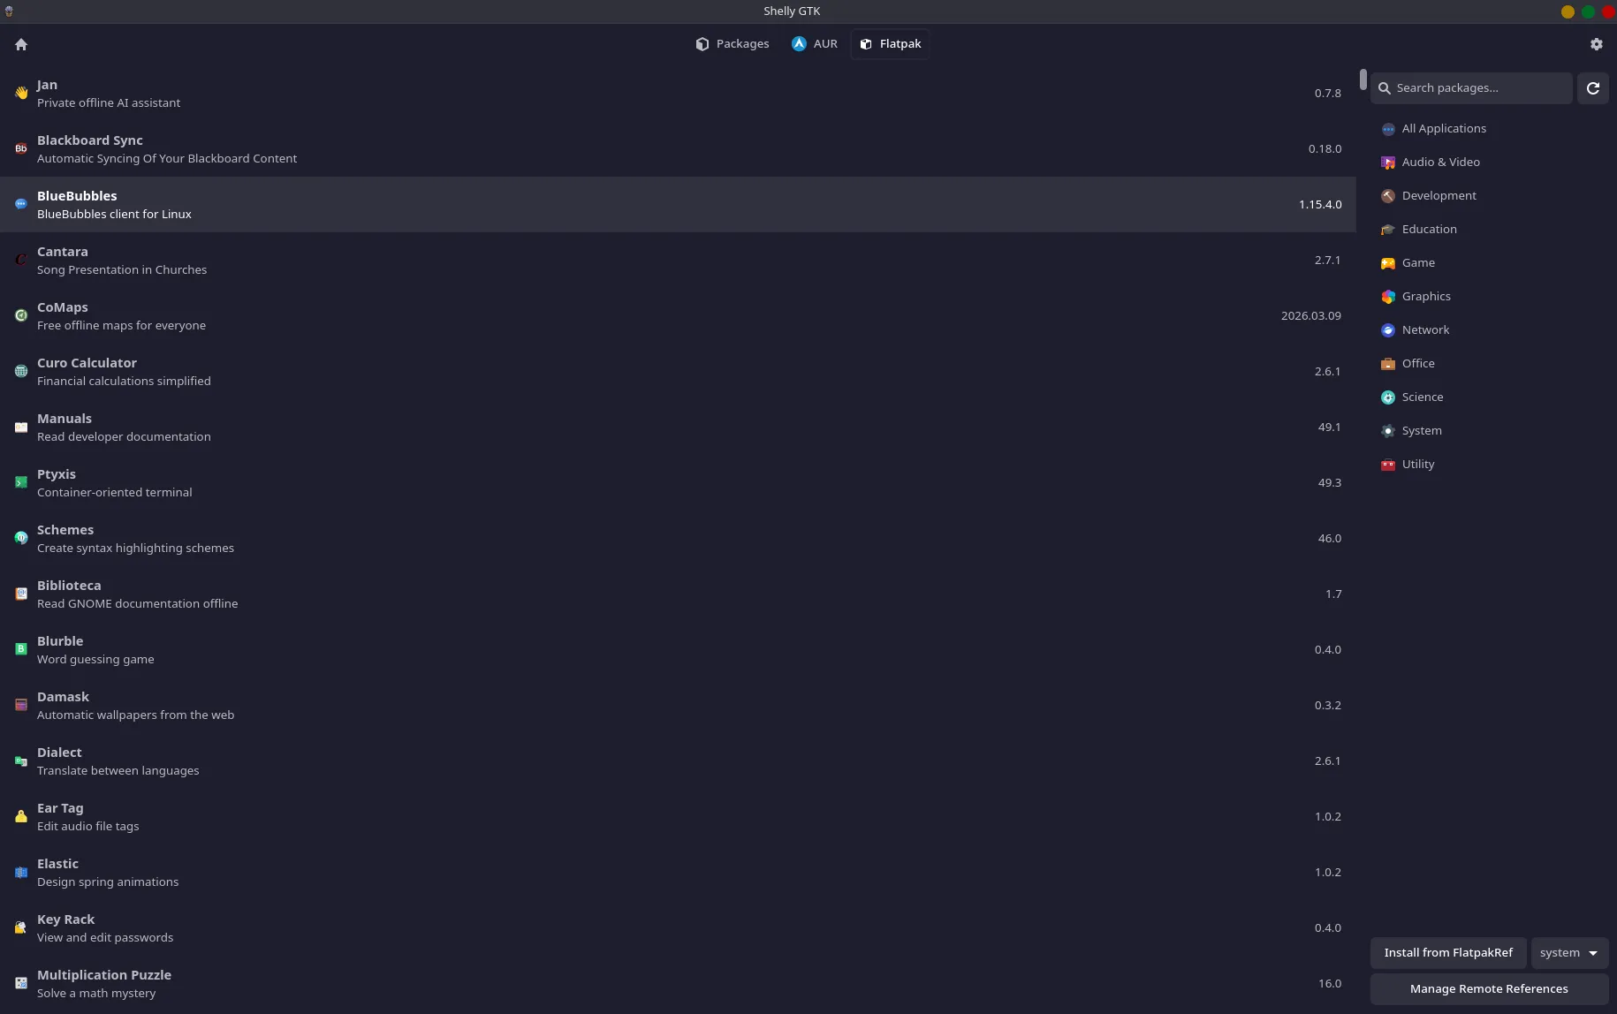Image resolution: width=1617 pixels, height=1014 pixels.
Task: Click 'Read GNOME documentation offline' description
Action: 137,604
